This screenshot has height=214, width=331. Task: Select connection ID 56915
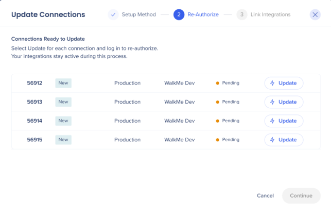click(34, 140)
